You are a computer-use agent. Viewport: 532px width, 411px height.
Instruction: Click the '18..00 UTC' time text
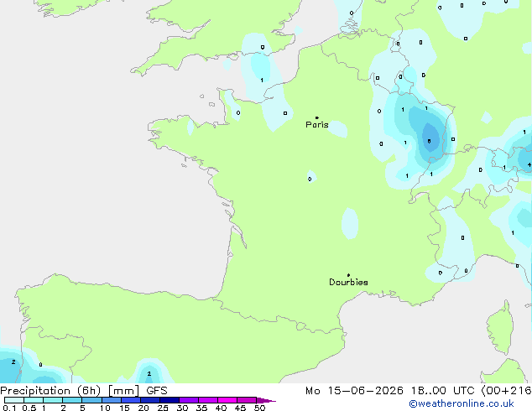[x=442, y=391]
